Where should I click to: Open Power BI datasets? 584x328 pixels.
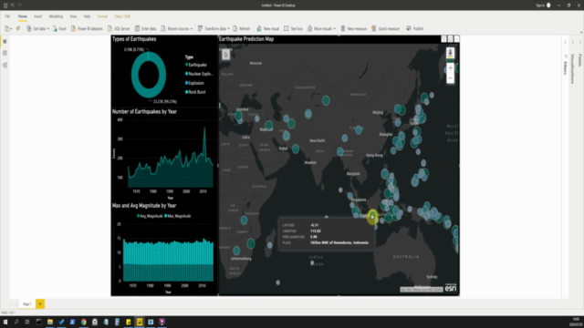tap(87, 28)
